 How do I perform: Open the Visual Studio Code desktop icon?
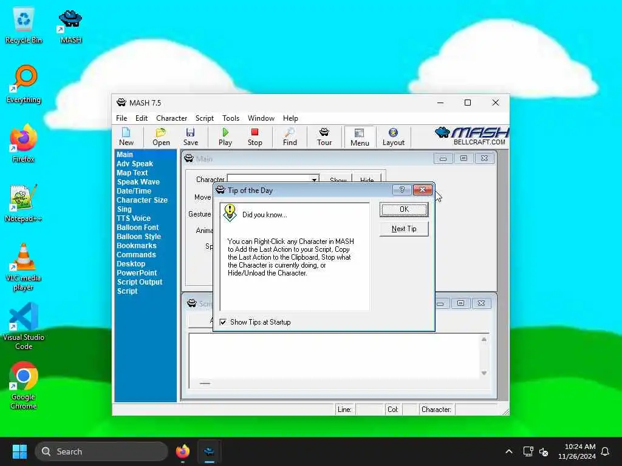(24, 326)
